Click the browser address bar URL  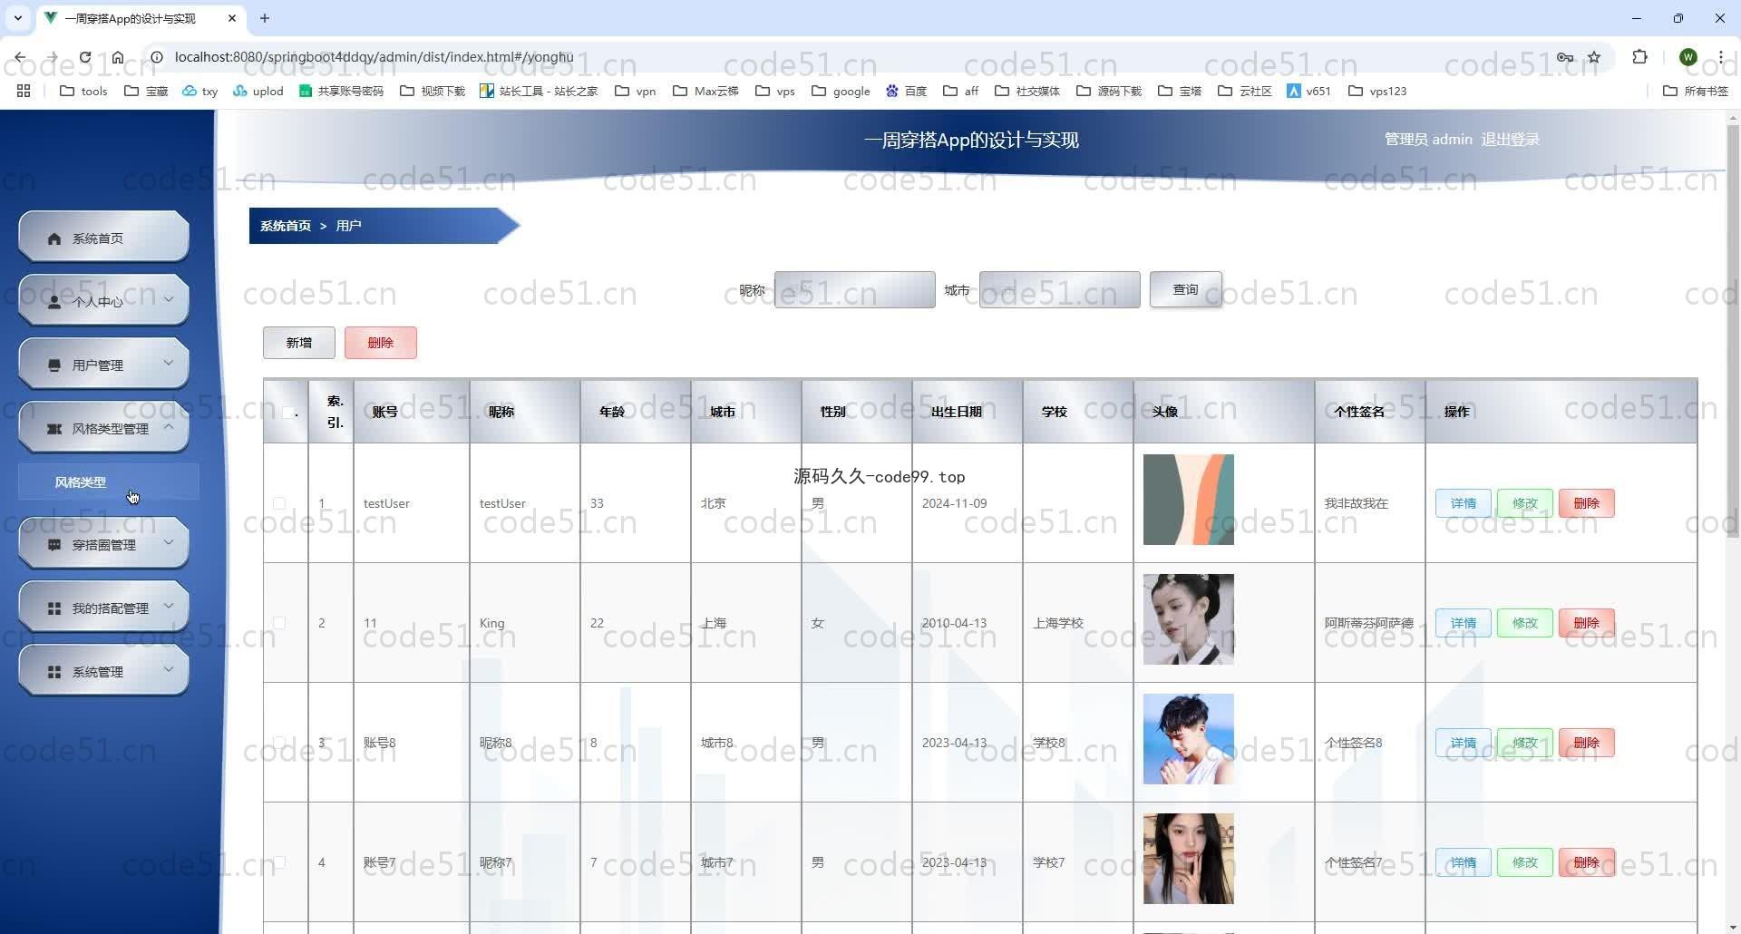click(374, 57)
